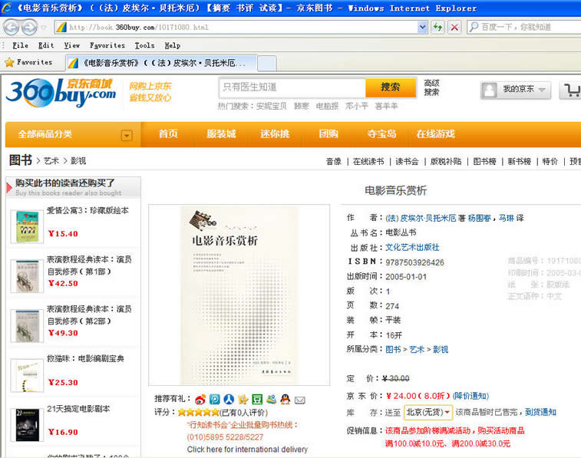Share via Tencent Pengyou blue P icon
Image resolution: width=581 pixels, height=458 pixels.
(x=215, y=399)
